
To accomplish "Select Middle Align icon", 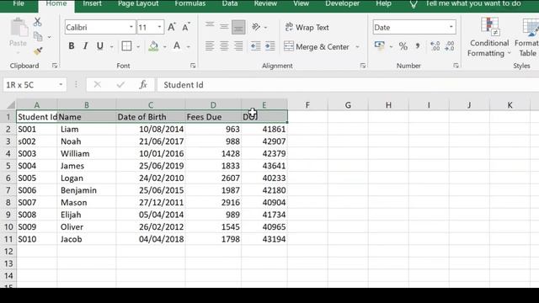I will [224, 27].
